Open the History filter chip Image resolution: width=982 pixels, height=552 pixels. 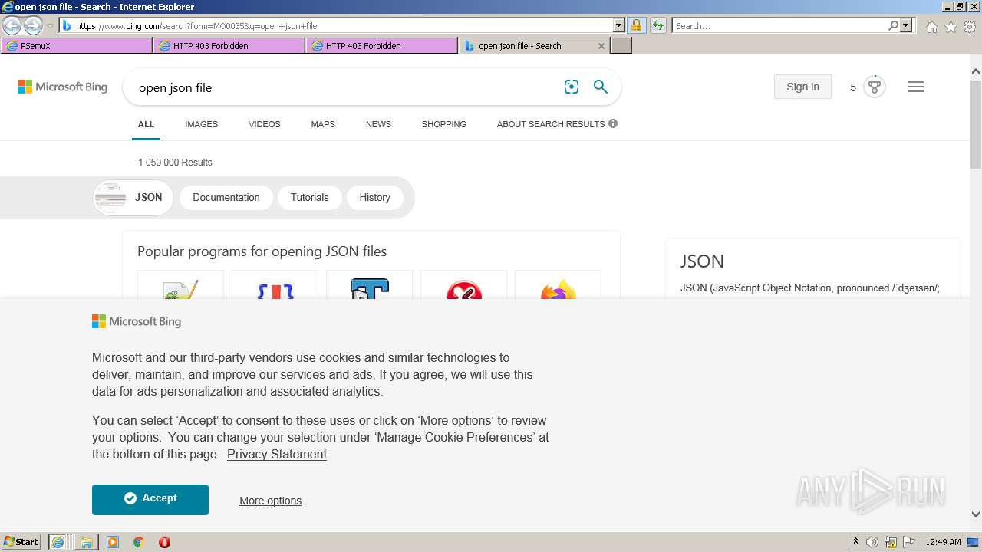[374, 198]
